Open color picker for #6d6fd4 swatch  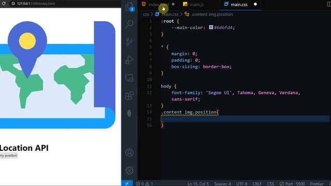click(x=211, y=27)
